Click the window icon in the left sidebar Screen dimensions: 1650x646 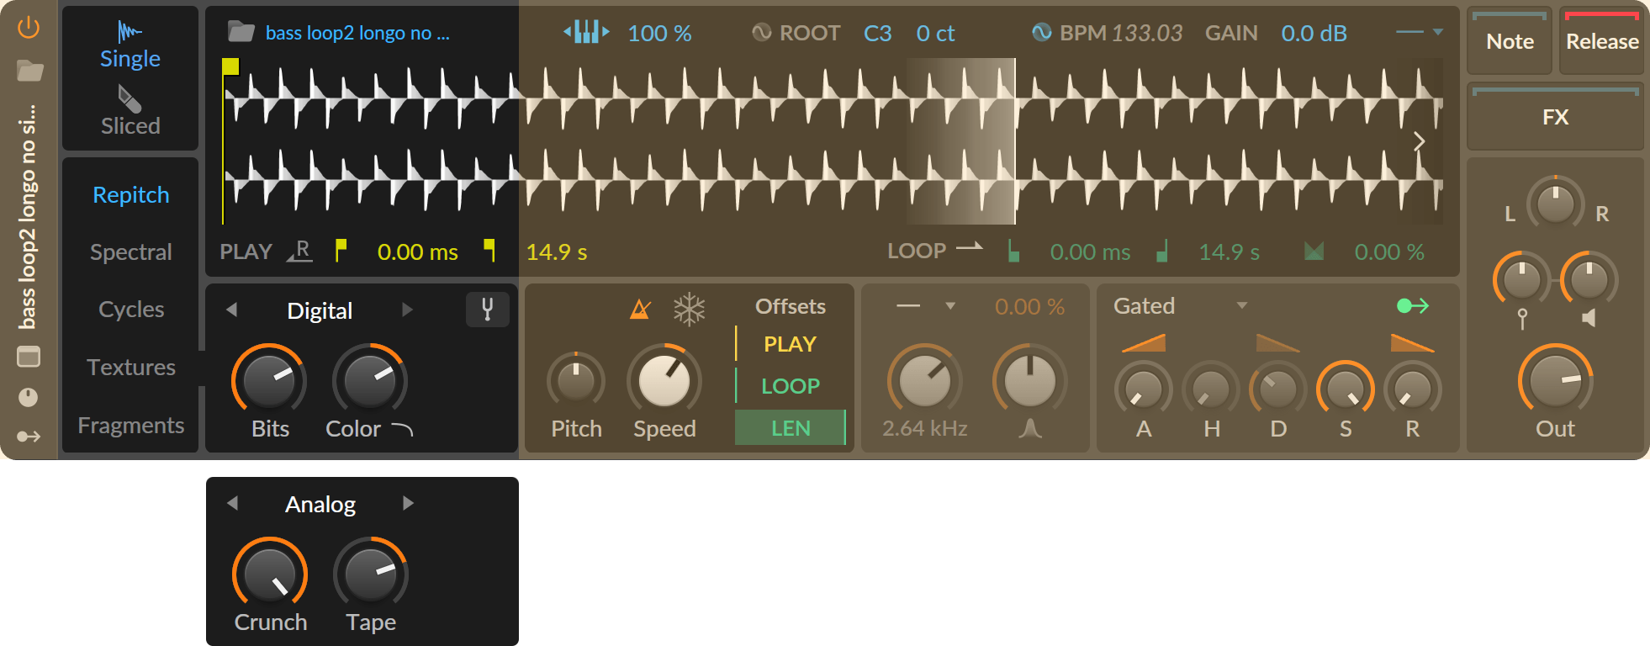(29, 357)
